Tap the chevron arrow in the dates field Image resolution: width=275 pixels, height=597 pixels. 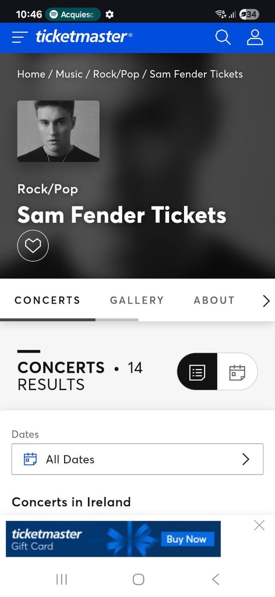(246, 459)
